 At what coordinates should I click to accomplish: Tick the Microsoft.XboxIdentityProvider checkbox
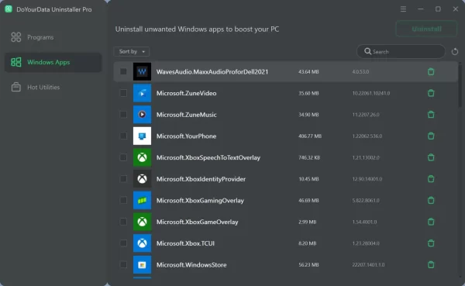pyautogui.click(x=123, y=178)
